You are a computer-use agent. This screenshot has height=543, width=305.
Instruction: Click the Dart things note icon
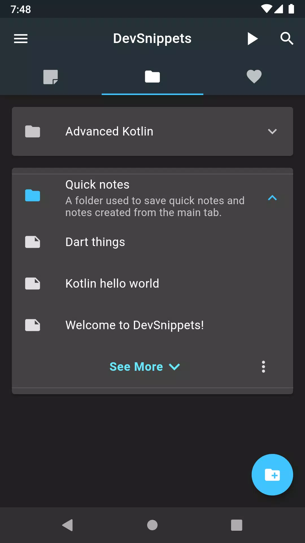pos(32,242)
